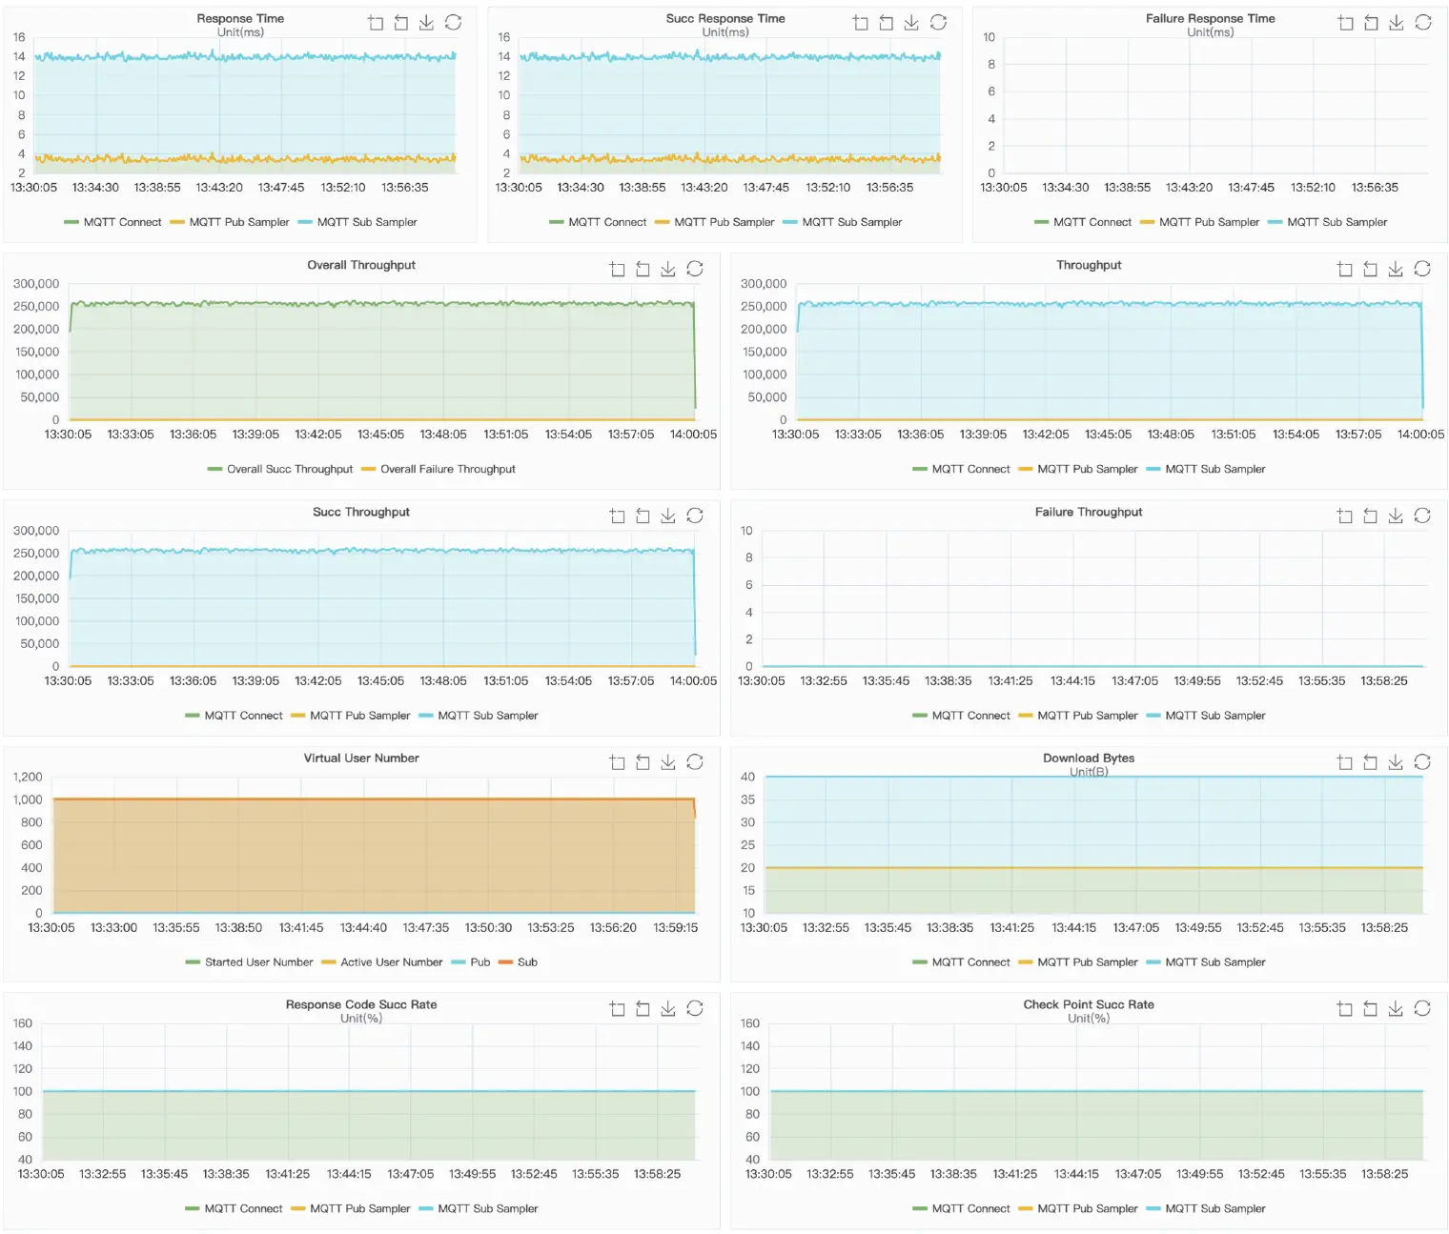Download Failure Throughput chart image

(x=1396, y=516)
